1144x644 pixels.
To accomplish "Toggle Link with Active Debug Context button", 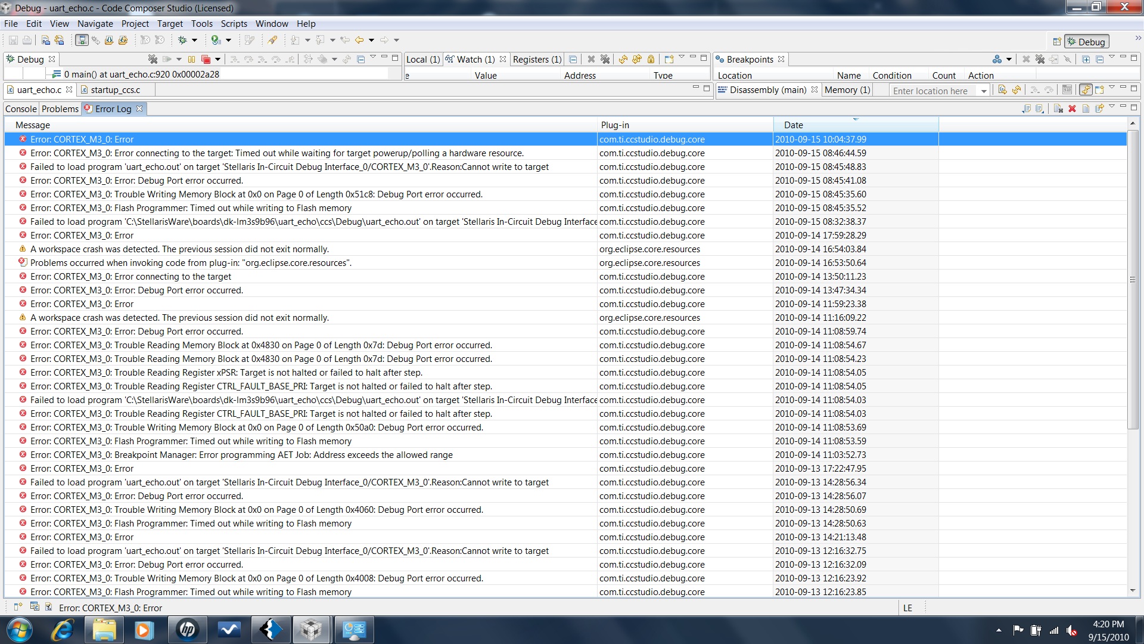I will tap(1086, 90).
